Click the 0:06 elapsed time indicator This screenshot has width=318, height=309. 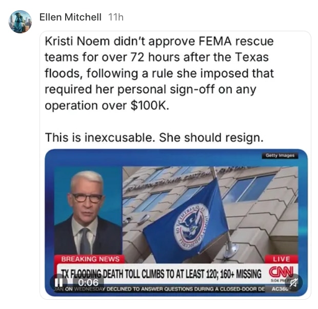(88, 282)
